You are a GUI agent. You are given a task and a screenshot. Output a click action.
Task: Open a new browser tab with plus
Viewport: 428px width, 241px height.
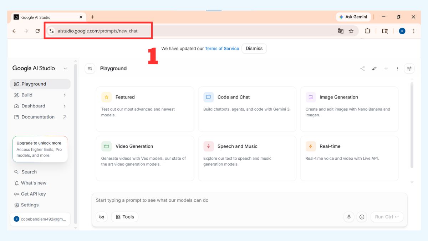(x=92, y=17)
